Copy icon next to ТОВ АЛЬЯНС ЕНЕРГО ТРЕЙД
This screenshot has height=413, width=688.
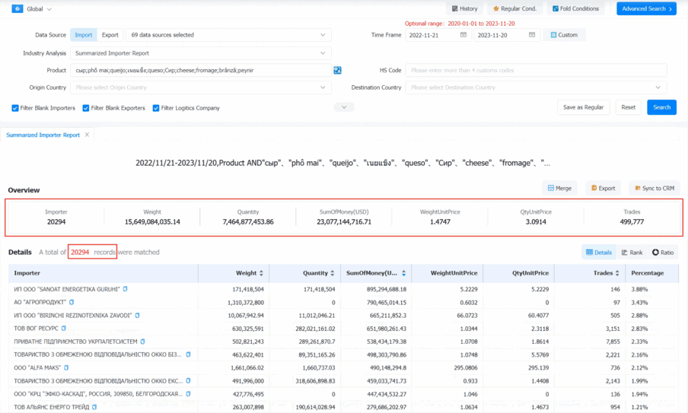tap(94, 407)
